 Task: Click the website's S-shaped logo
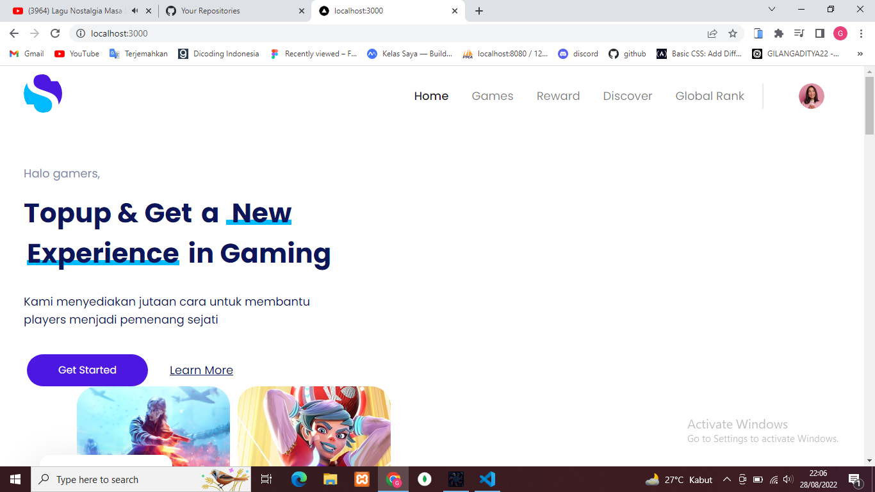click(x=42, y=94)
